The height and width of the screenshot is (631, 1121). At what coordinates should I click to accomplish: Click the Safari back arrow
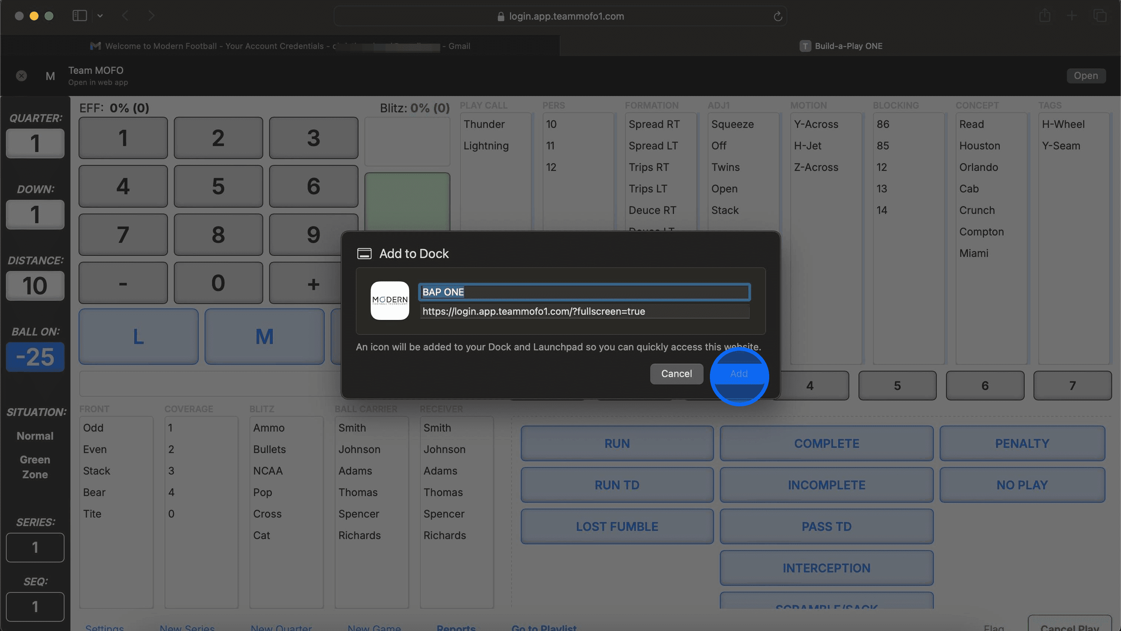coord(125,16)
